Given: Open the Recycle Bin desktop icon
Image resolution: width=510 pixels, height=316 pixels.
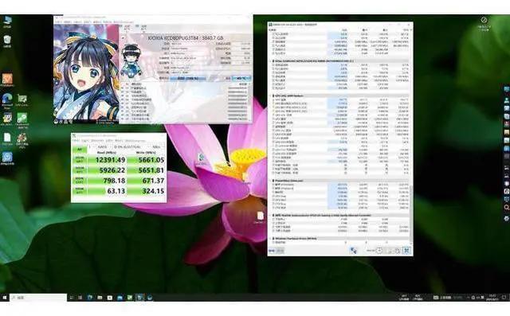Looking at the screenshot, I should [x=7, y=41].
